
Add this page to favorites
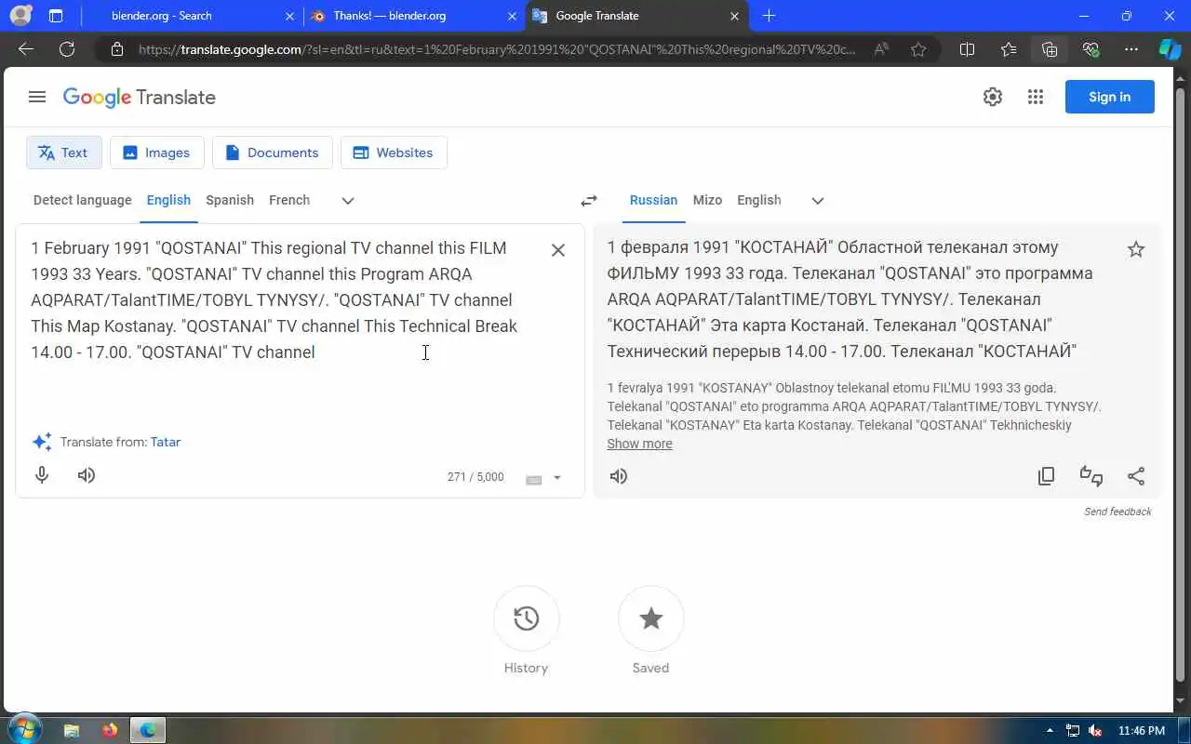pos(918,49)
